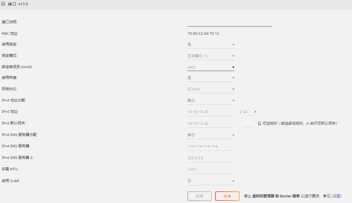This screenshot has height=203, width=352.
Task: Click the 所需 MTU label
Action: (10, 169)
